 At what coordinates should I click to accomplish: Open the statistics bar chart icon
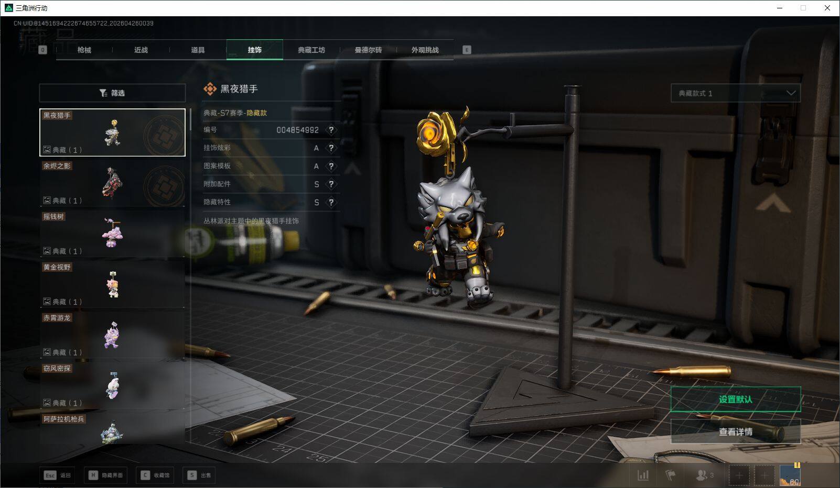(643, 475)
